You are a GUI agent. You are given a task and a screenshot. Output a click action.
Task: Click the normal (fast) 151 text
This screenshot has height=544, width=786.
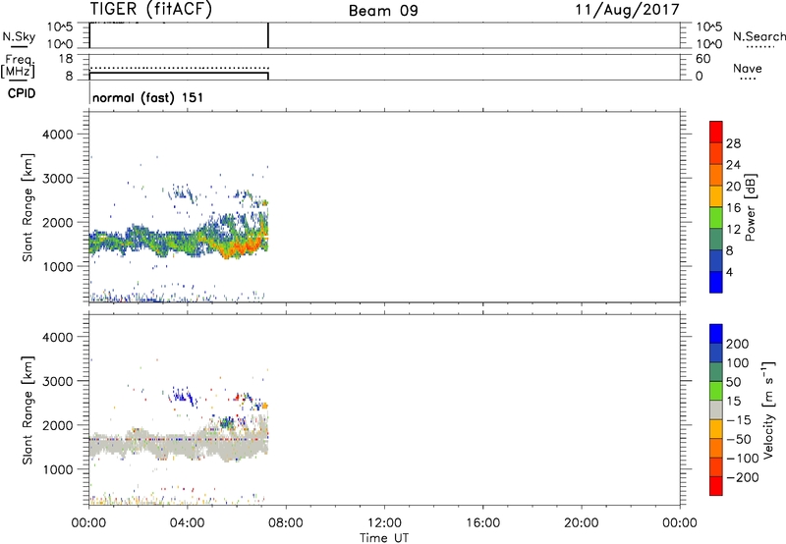(x=148, y=97)
